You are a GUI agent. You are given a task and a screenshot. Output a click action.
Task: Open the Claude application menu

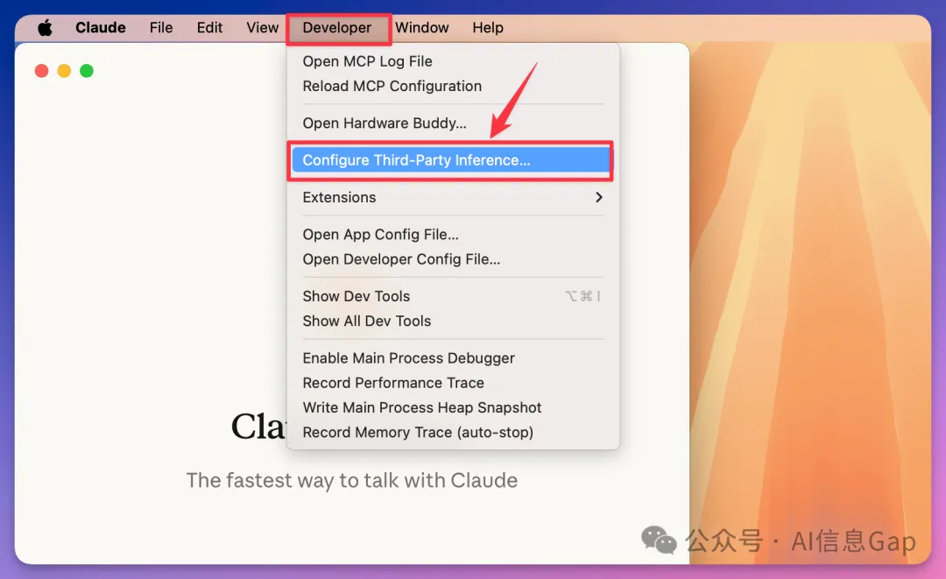tap(101, 28)
